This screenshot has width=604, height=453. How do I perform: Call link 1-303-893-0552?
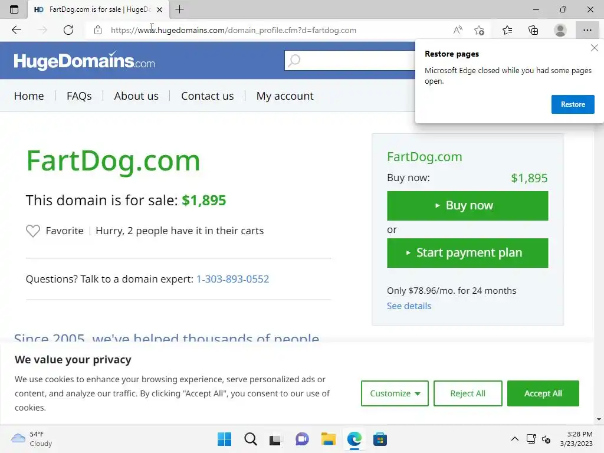tap(232, 279)
